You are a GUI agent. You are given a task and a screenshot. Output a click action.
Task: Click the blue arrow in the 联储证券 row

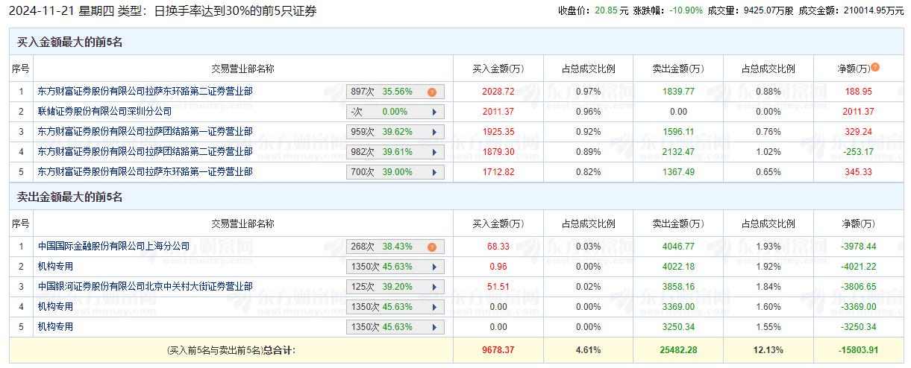tap(433, 112)
